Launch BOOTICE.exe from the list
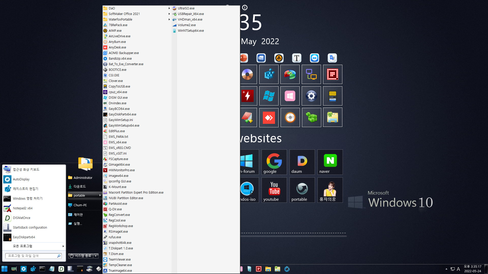488x274 pixels. tap(137, 70)
